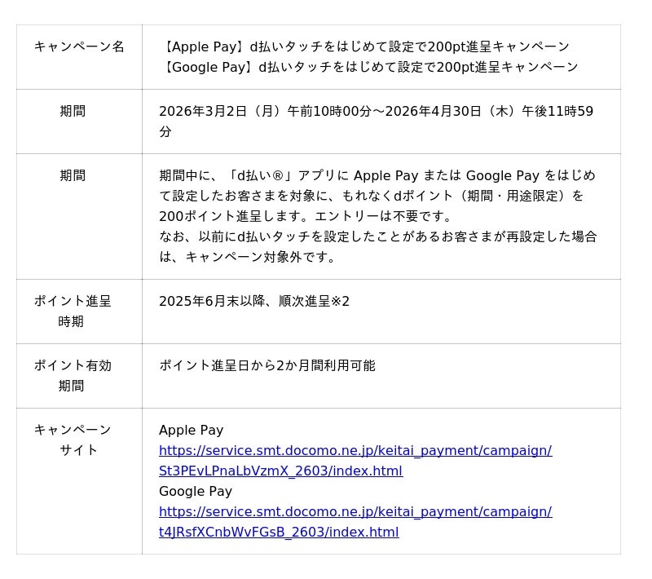Select the 【Apple Pay】 campaign title line
The height and width of the screenshot is (579, 652).
(364, 46)
